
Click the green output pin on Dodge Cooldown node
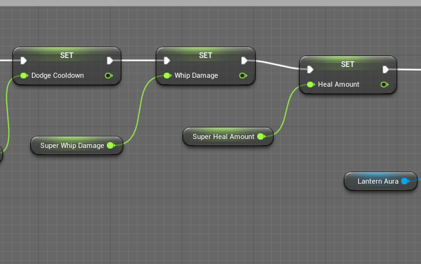(108, 75)
